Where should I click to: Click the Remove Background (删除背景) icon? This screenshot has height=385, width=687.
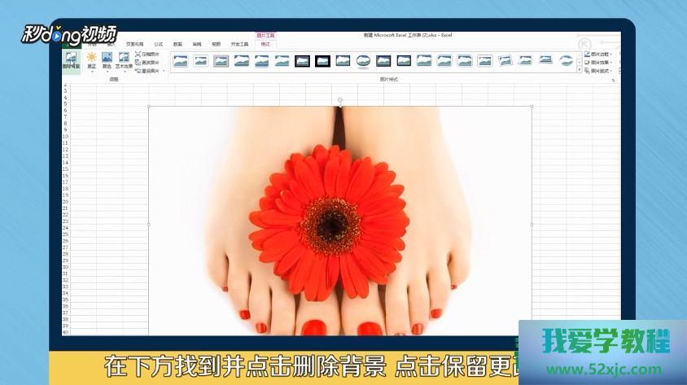coord(72,60)
